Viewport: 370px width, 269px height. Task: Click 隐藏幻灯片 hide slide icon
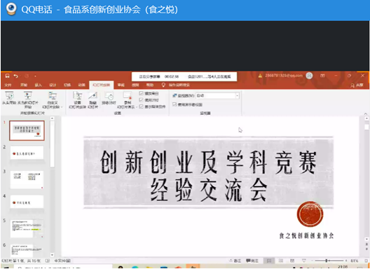click(x=92, y=100)
